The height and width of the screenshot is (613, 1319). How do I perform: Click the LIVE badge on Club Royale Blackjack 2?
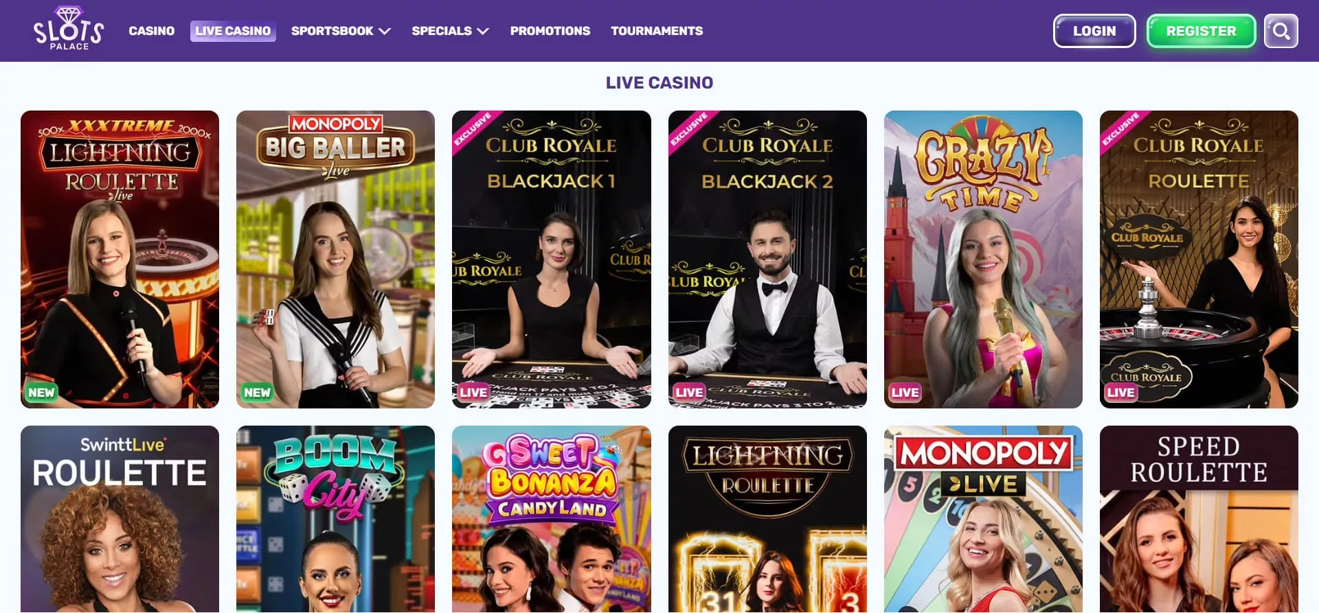(x=689, y=393)
